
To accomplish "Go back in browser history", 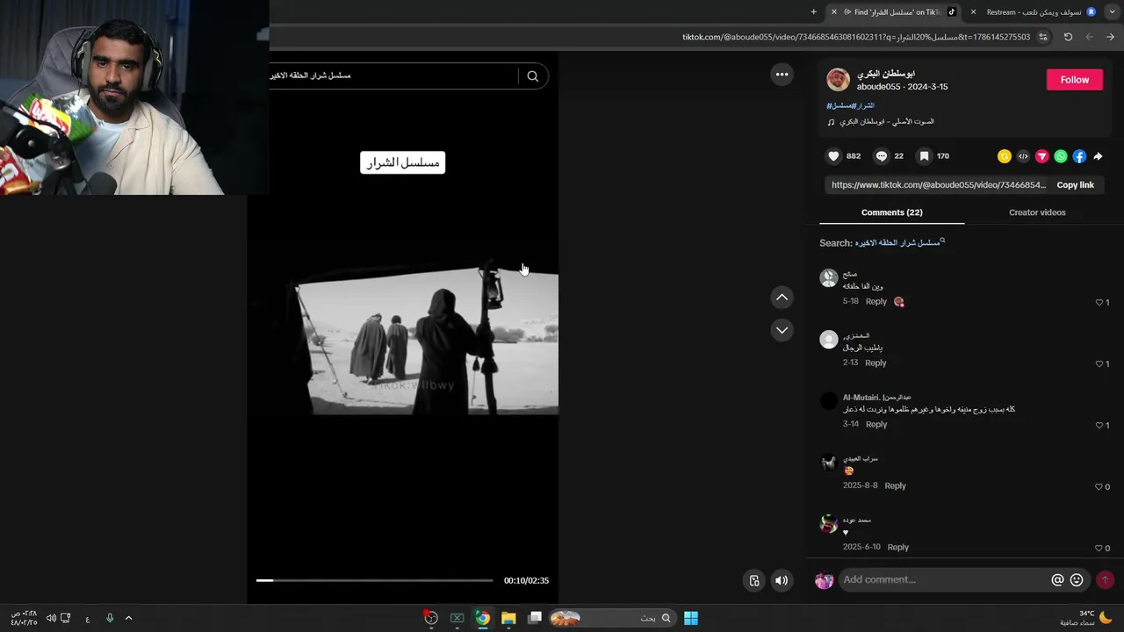I will (1110, 37).
